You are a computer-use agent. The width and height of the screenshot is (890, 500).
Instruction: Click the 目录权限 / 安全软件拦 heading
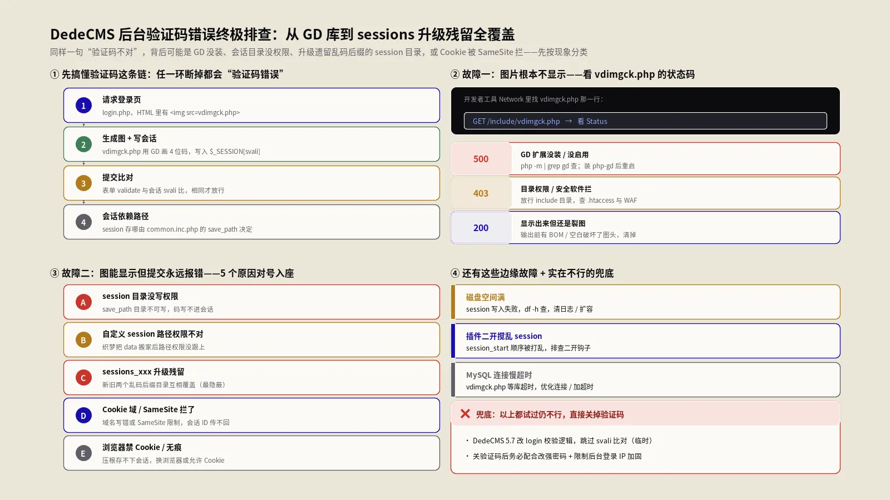pos(556,189)
